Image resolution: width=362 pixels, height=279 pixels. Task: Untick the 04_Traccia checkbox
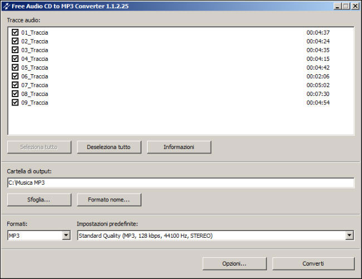15,59
